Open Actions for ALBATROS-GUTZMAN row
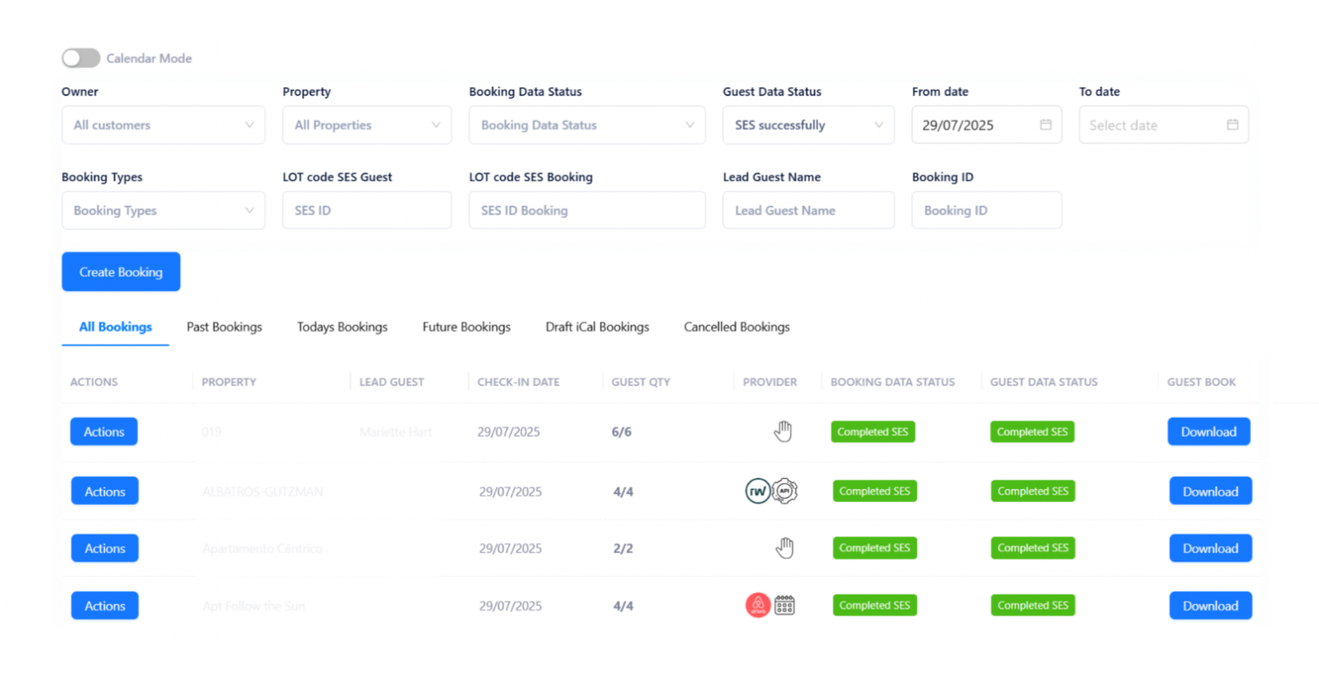 pos(105,492)
